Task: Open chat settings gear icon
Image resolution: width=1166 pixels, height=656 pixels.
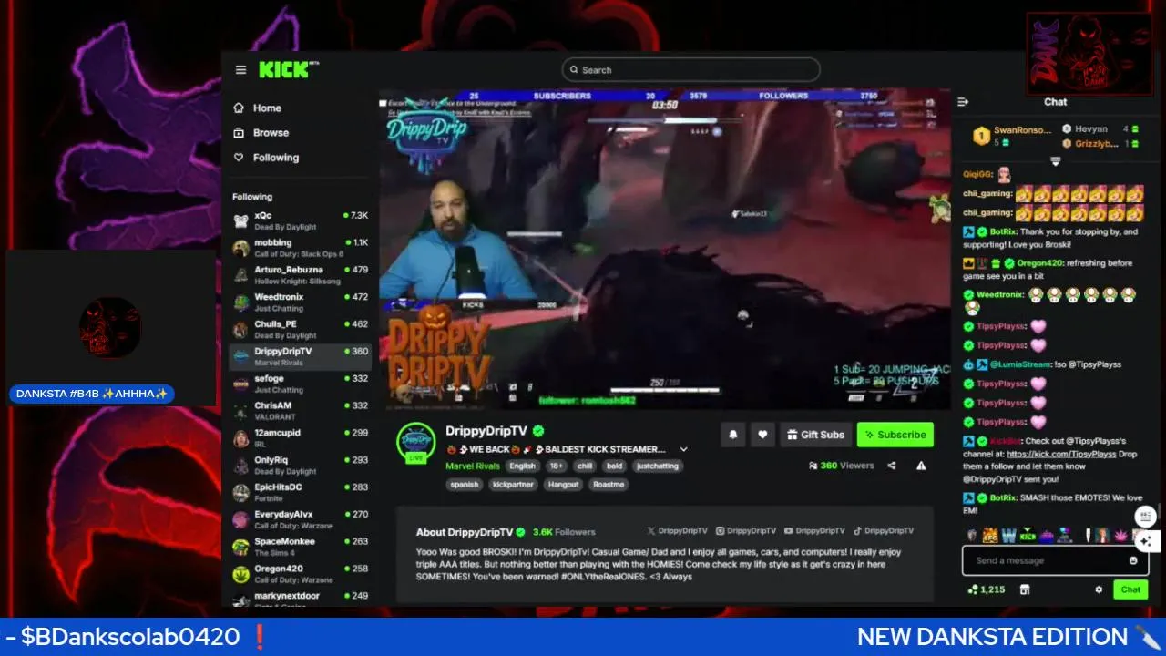Action: [1099, 589]
